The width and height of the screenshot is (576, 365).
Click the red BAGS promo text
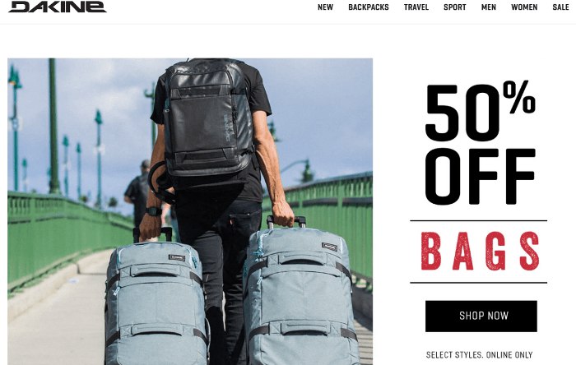click(x=480, y=252)
